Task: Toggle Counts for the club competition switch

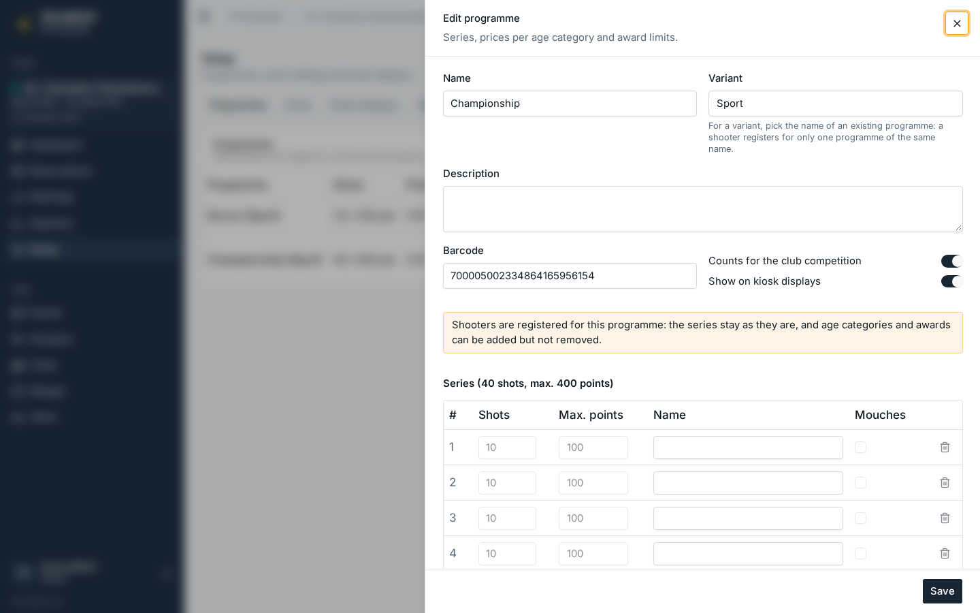Action: pyautogui.click(x=951, y=262)
